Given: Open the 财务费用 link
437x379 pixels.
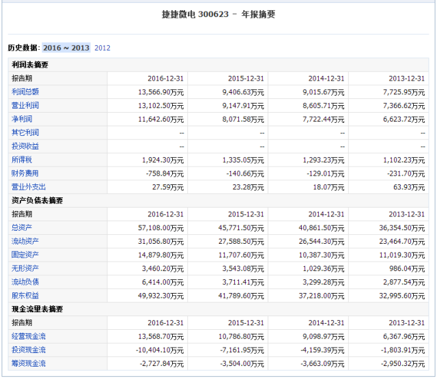Looking at the screenshot, I should point(25,173).
